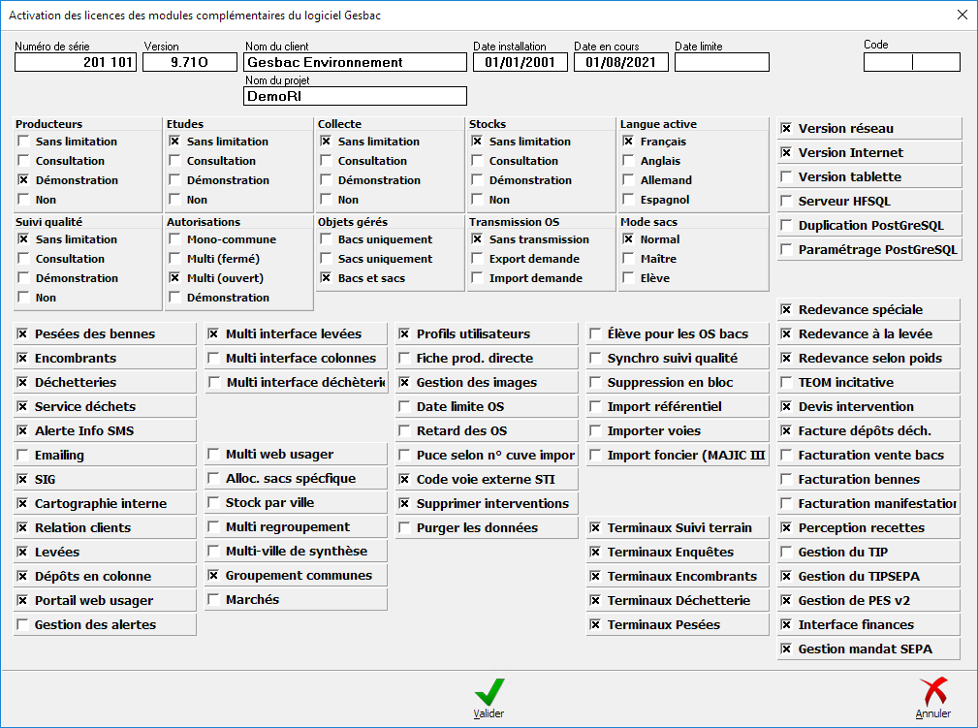Select Sacs uniquement in Objets gérés

(326, 259)
